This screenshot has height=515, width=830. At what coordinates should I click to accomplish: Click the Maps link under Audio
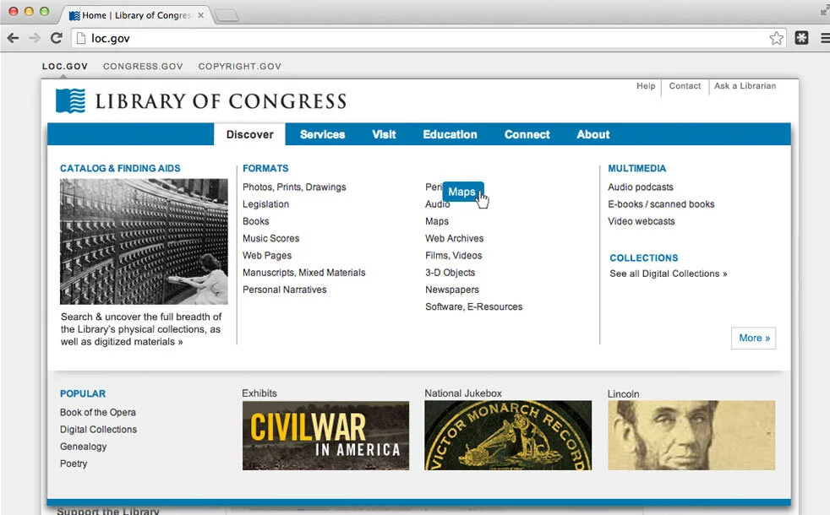tap(437, 221)
